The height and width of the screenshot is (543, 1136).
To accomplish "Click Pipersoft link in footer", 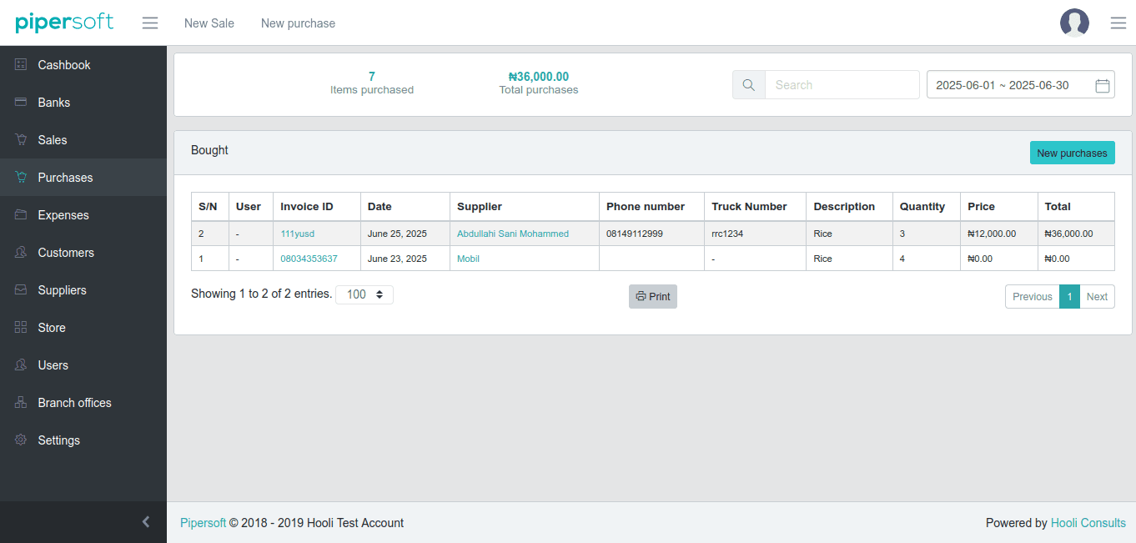I will point(203,523).
